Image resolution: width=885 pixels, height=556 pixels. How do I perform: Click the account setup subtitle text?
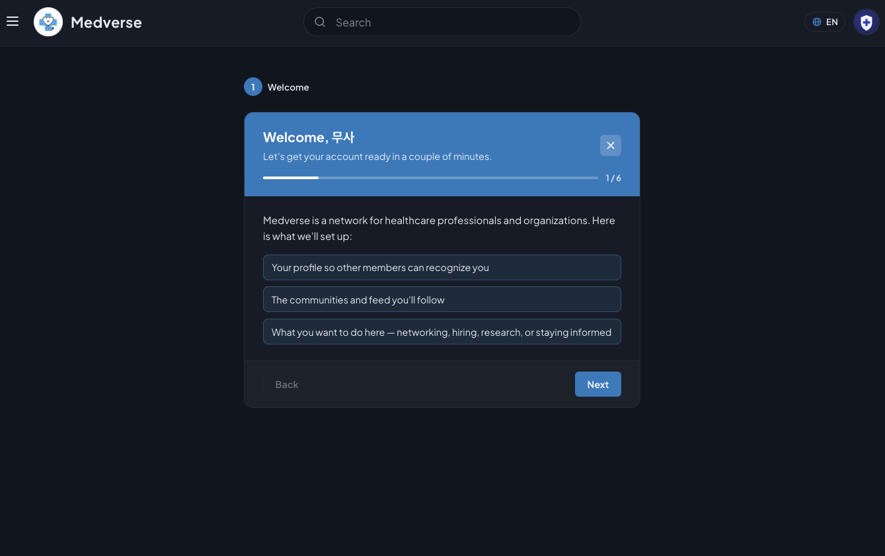(377, 157)
